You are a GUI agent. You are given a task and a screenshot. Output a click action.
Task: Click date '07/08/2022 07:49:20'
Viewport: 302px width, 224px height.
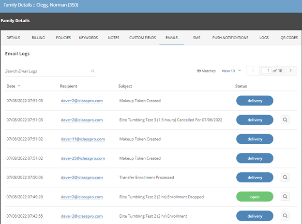click(25, 197)
